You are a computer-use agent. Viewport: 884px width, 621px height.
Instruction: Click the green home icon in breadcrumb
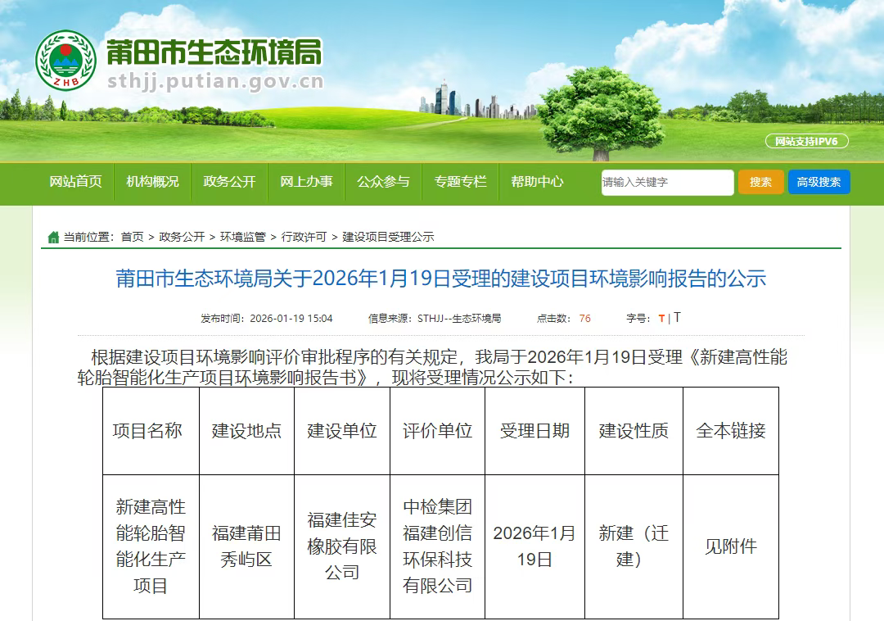53,238
